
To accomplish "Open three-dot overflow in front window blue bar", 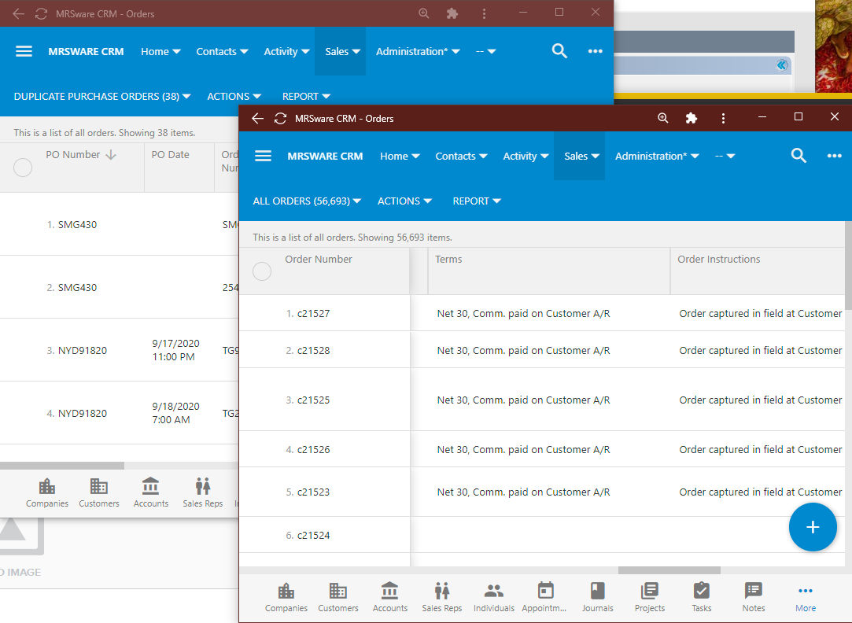I will coord(834,156).
